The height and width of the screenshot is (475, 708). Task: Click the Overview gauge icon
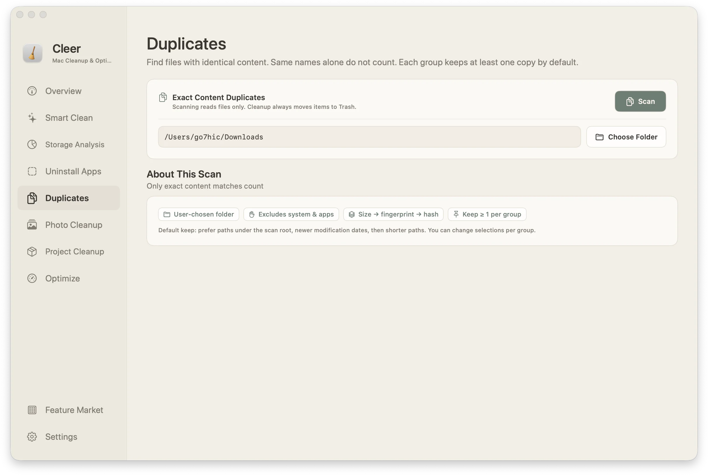[x=32, y=91]
